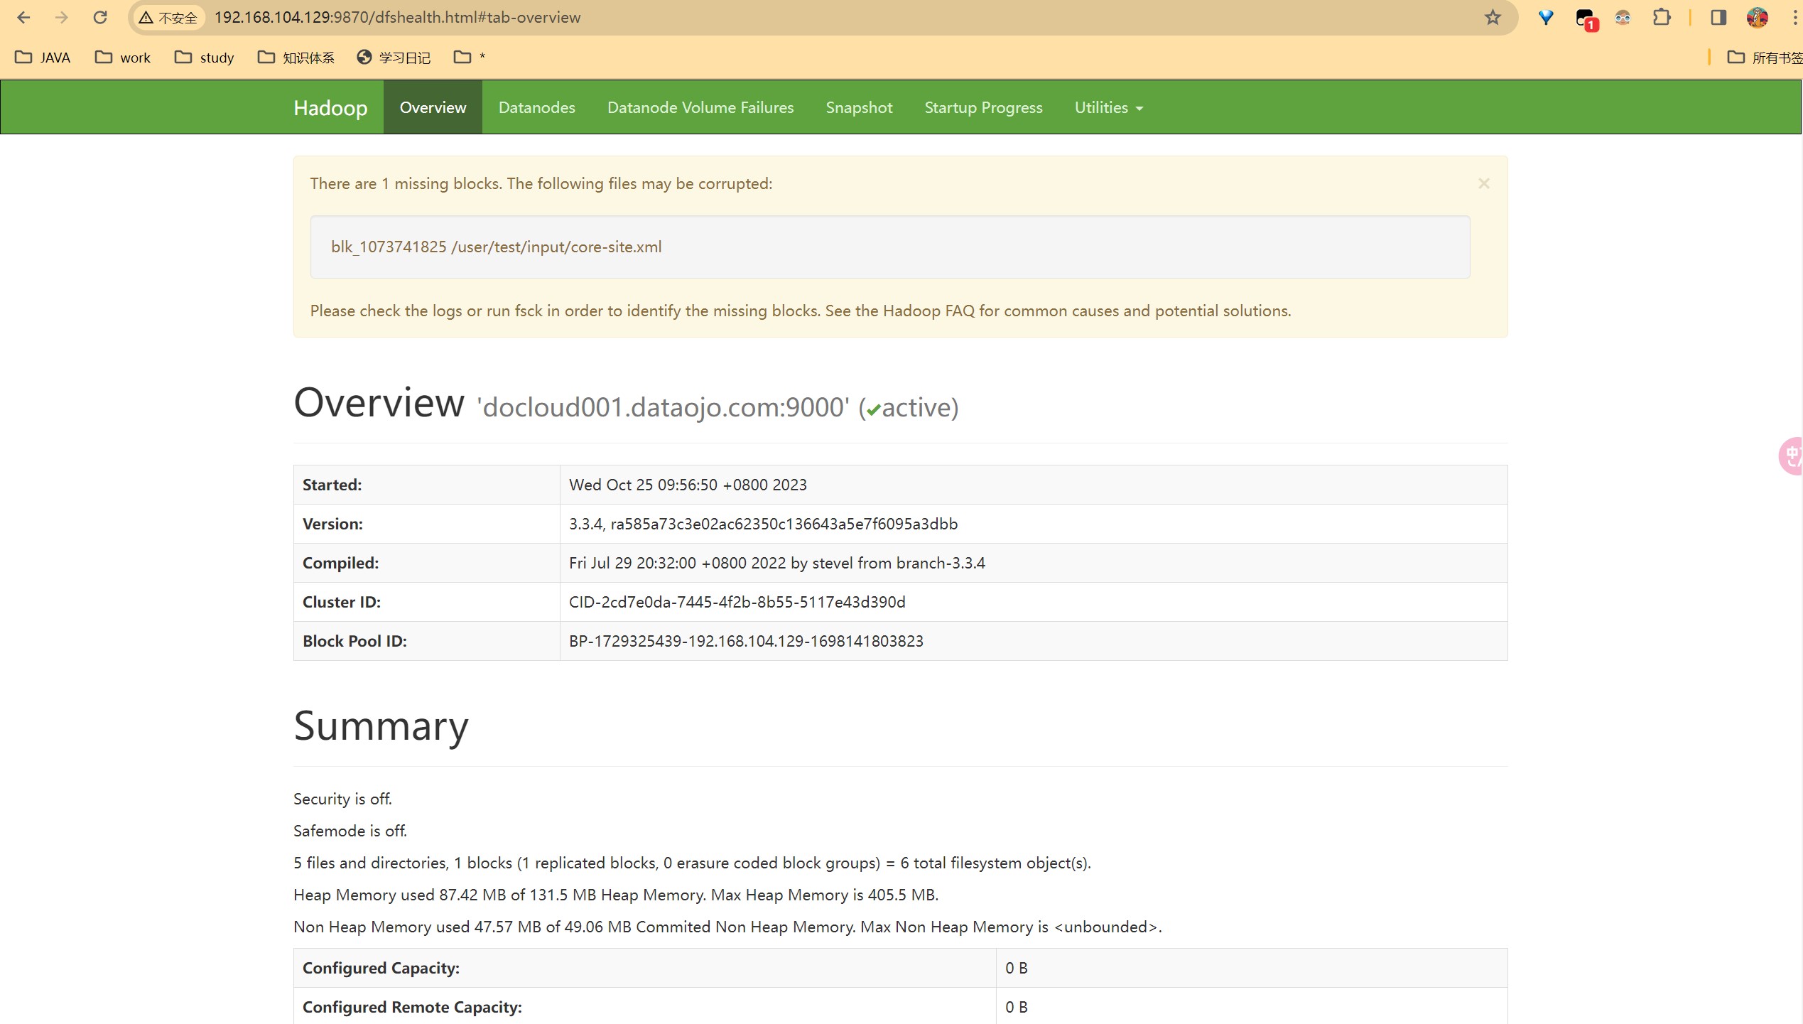Click the Hadoop brand link
Viewport: 1803px width, 1024px height.
tap(330, 108)
